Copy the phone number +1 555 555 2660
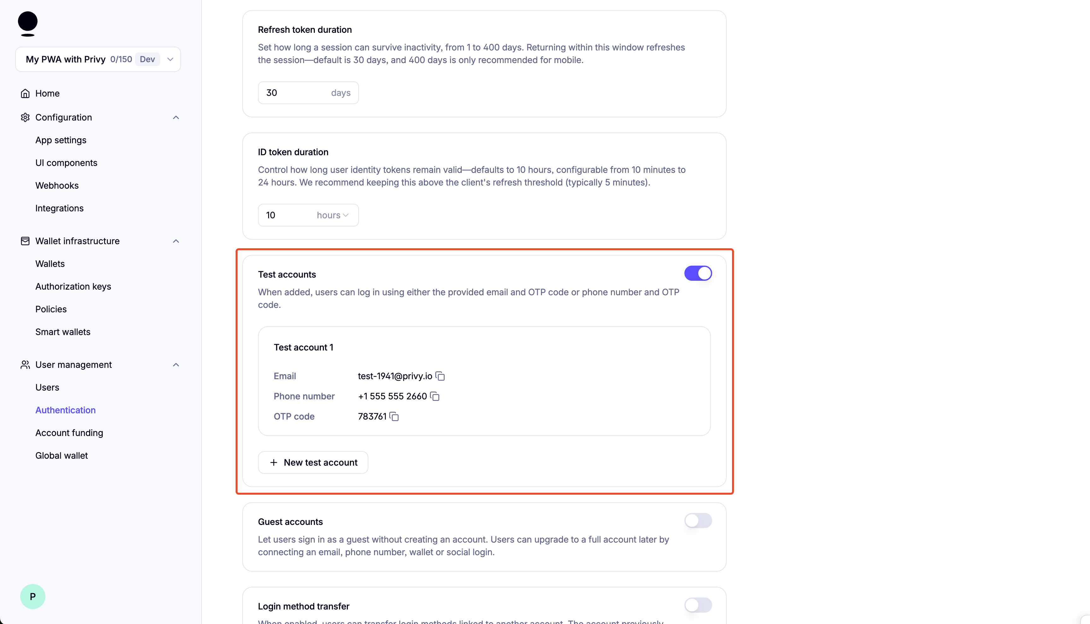 click(435, 396)
